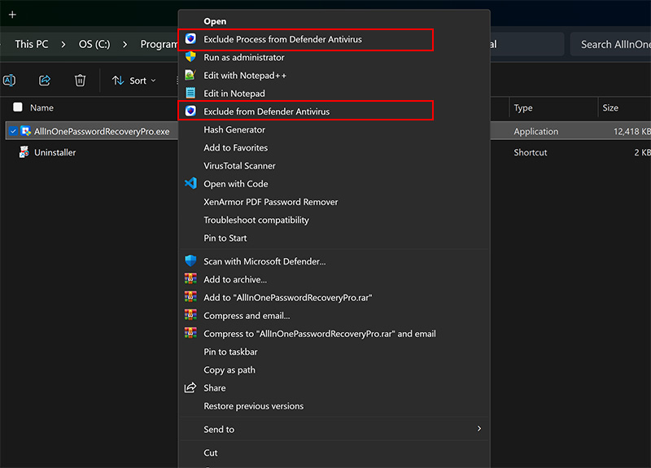Uncheck the AllInOnePasswordRecoveryPro.exe checkbox
The image size is (651, 468).
click(x=13, y=131)
